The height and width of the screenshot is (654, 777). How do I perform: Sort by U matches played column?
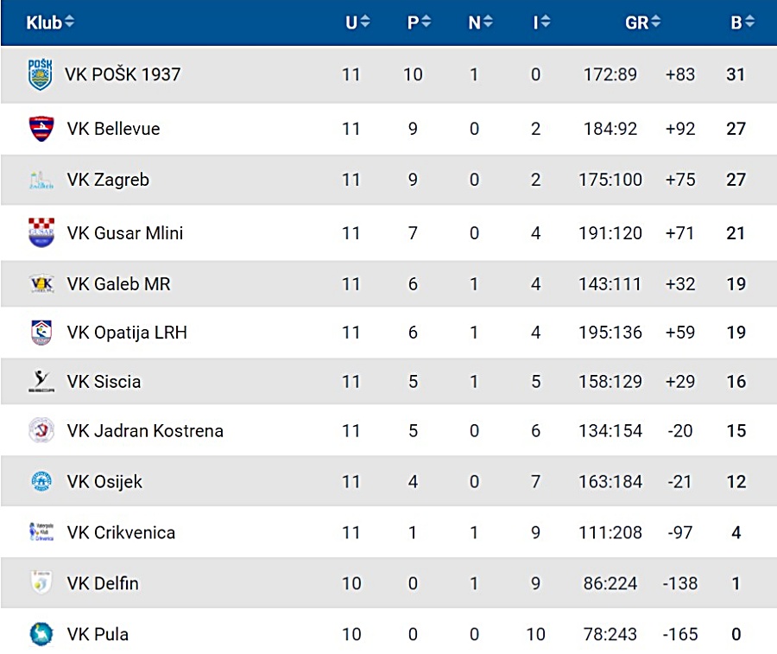coord(357,22)
